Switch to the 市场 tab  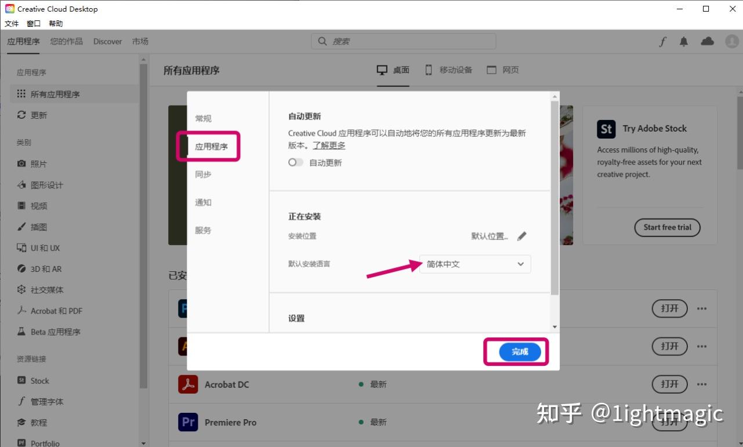point(140,41)
